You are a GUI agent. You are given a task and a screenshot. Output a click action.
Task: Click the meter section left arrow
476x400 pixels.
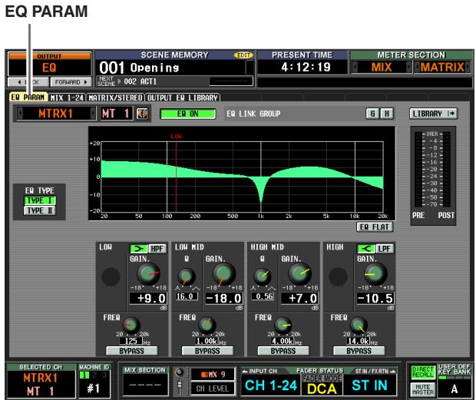click(x=355, y=67)
